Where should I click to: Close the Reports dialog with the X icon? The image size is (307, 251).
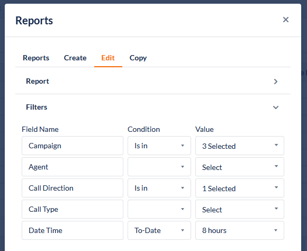click(x=286, y=20)
